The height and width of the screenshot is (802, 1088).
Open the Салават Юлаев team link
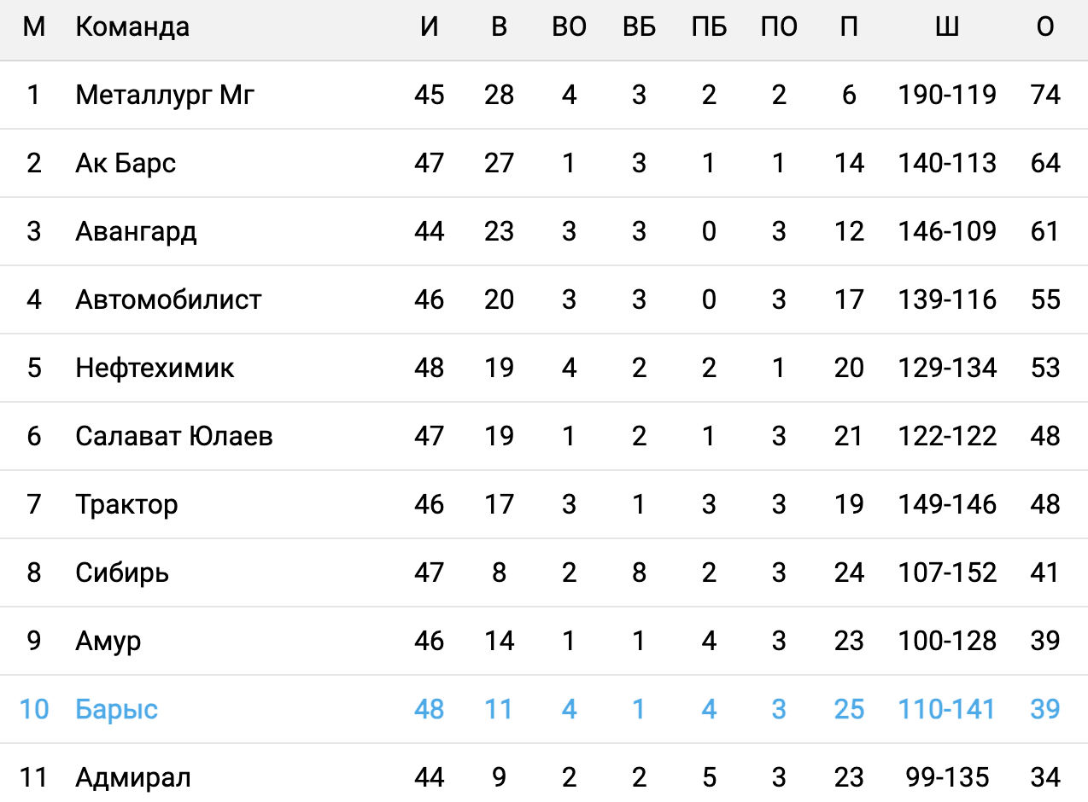(x=174, y=436)
